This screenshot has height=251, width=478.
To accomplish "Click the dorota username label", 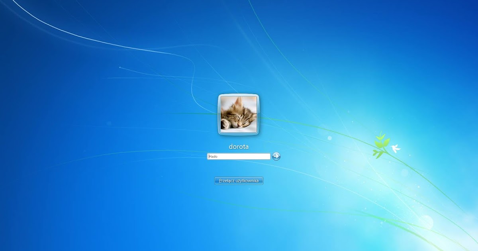I will pos(238,146).
